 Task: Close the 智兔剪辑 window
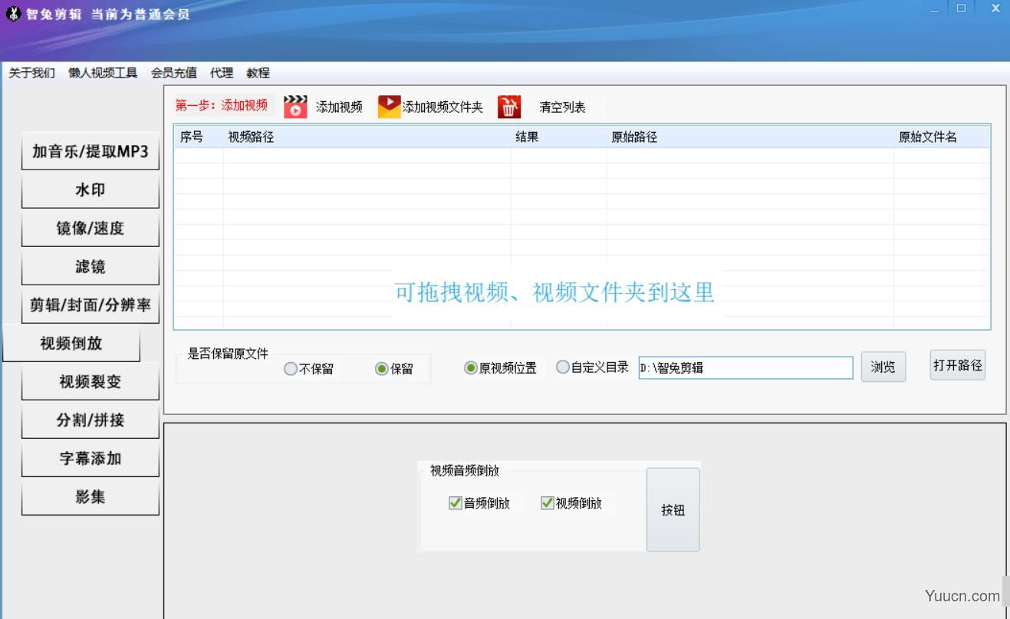click(995, 8)
